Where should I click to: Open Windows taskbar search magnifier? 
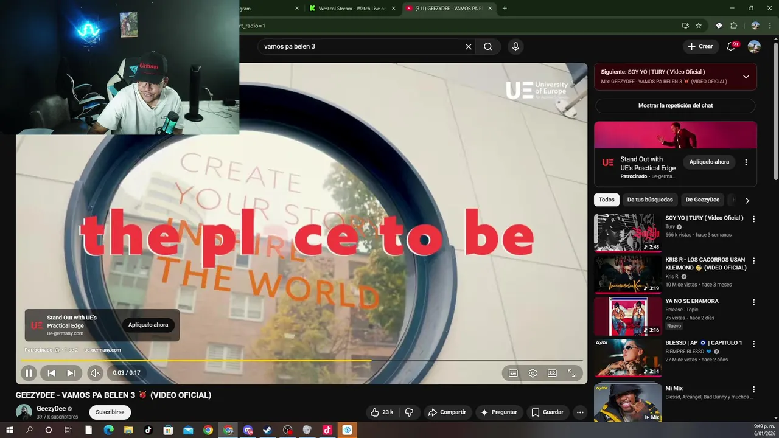[29, 430]
